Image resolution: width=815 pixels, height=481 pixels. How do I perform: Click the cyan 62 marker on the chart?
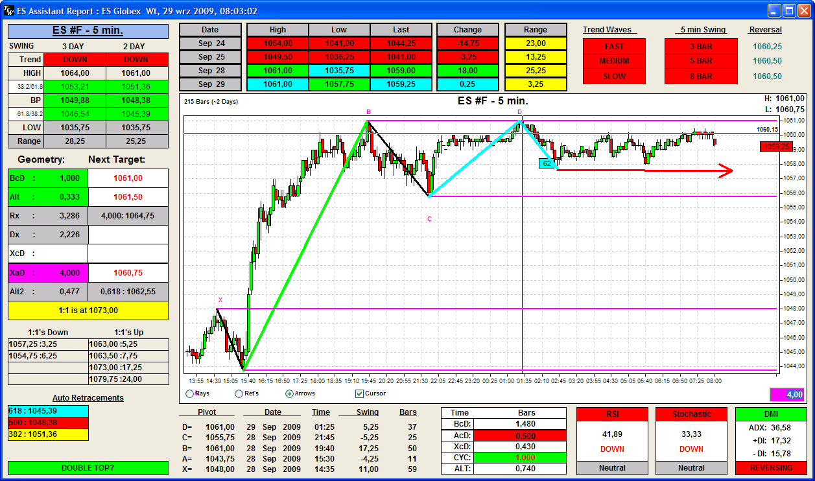click(x=547, y=163)
